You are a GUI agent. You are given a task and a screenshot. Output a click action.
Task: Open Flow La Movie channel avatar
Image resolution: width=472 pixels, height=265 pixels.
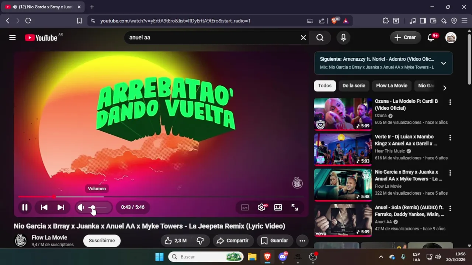click(21, 241)
